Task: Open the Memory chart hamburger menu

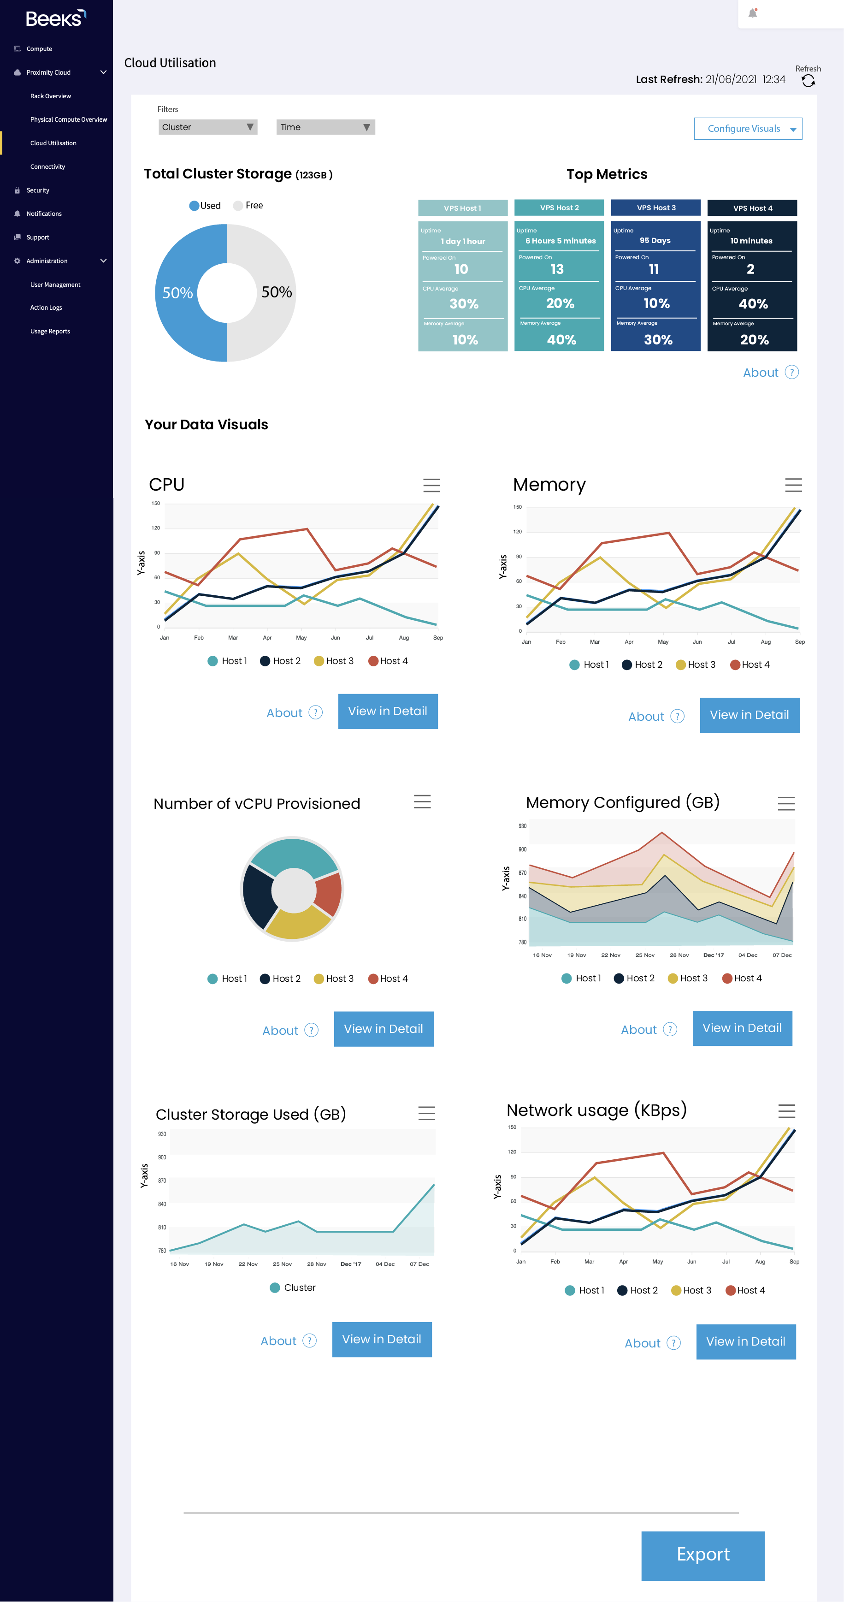Action: (x=794, y=486)
